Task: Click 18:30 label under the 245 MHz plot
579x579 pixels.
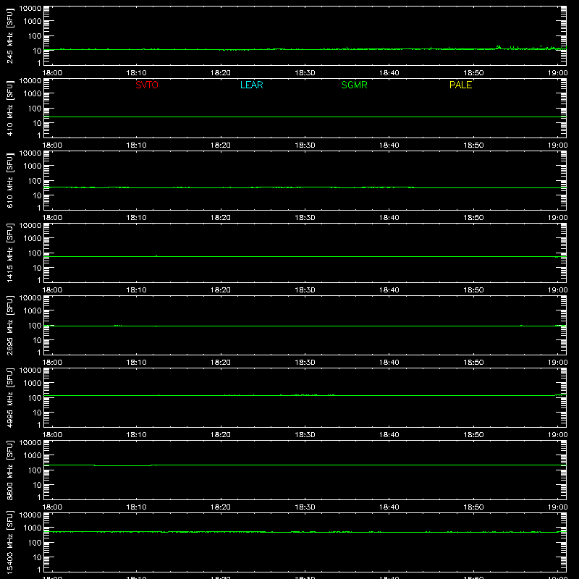Action: pyautogui.click(x=305, y=73)
